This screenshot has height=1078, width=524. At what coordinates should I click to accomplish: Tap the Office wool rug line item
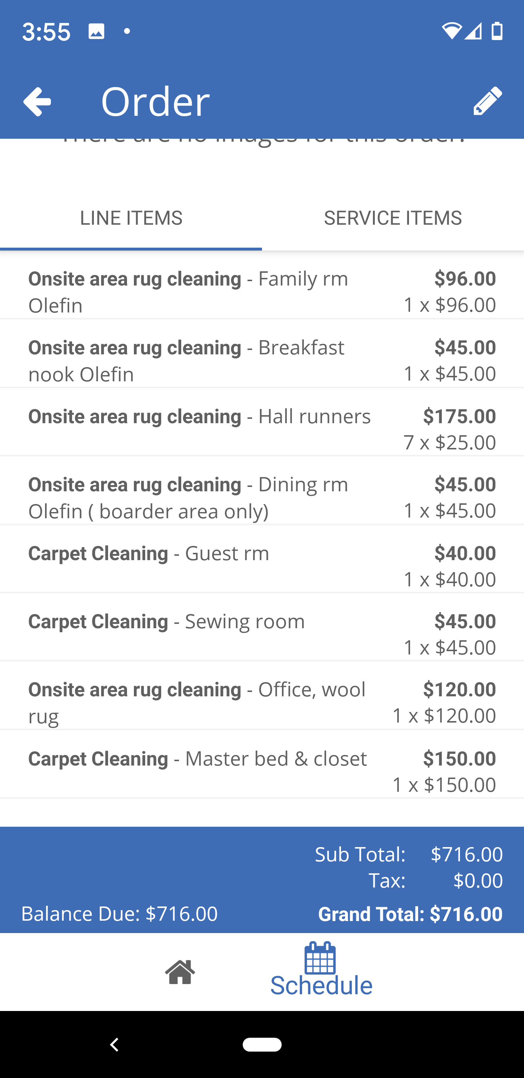pos(262,702)
